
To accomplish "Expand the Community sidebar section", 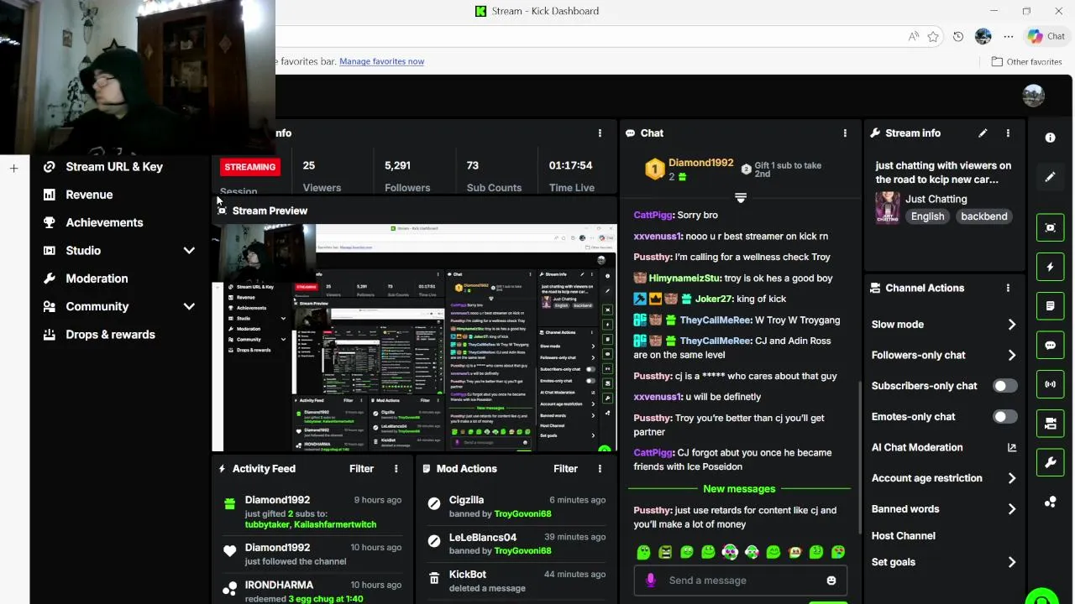I will click(189, 306).
